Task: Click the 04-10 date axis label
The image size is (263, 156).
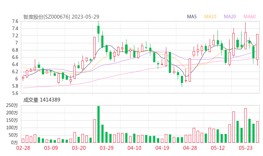Action: tap(134, 148)
